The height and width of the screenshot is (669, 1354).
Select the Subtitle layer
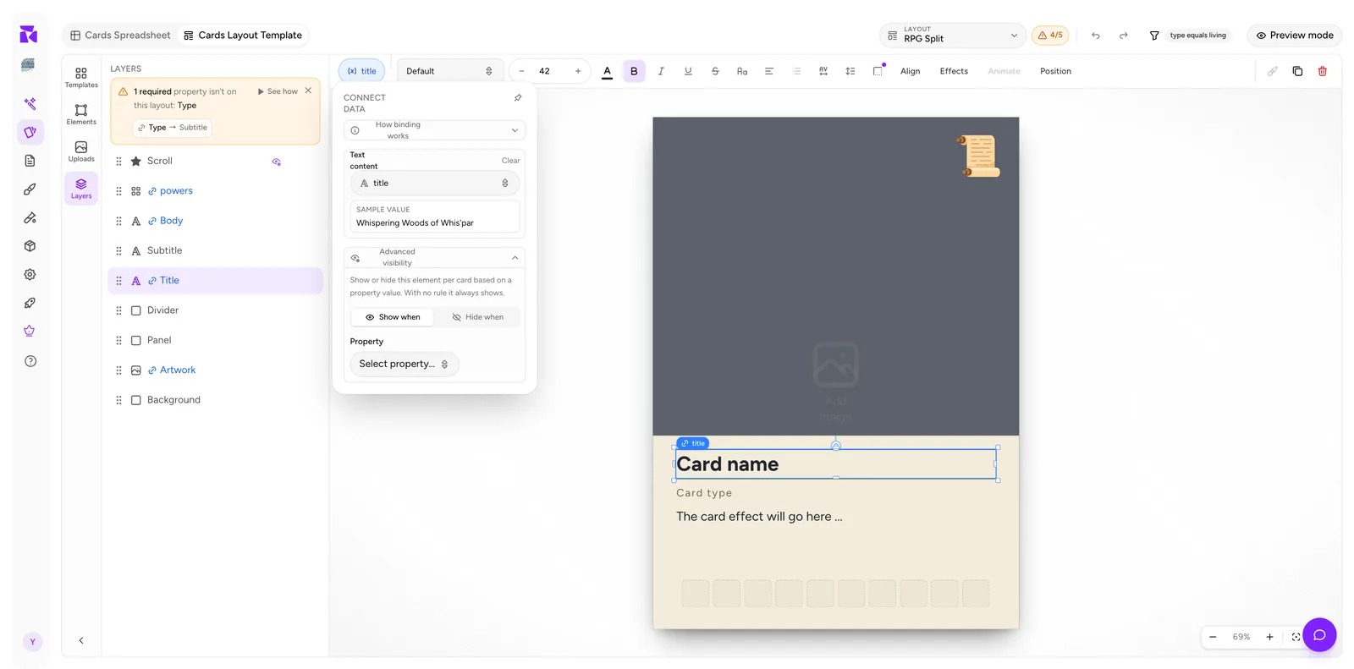216,250
